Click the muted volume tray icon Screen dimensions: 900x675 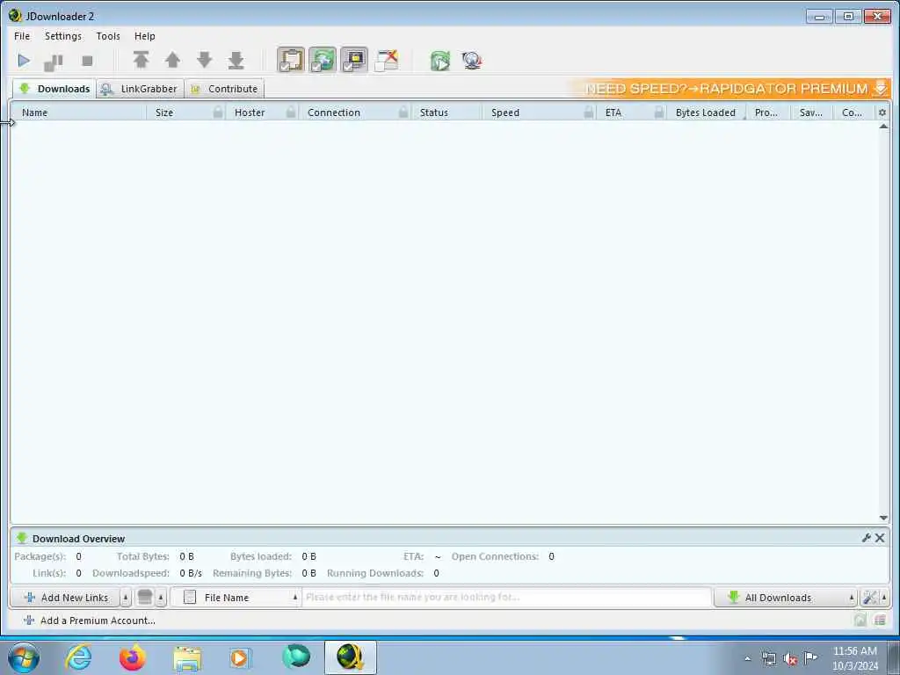click(790, 659)
